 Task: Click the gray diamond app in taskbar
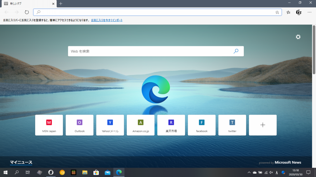tap(39, 172)
